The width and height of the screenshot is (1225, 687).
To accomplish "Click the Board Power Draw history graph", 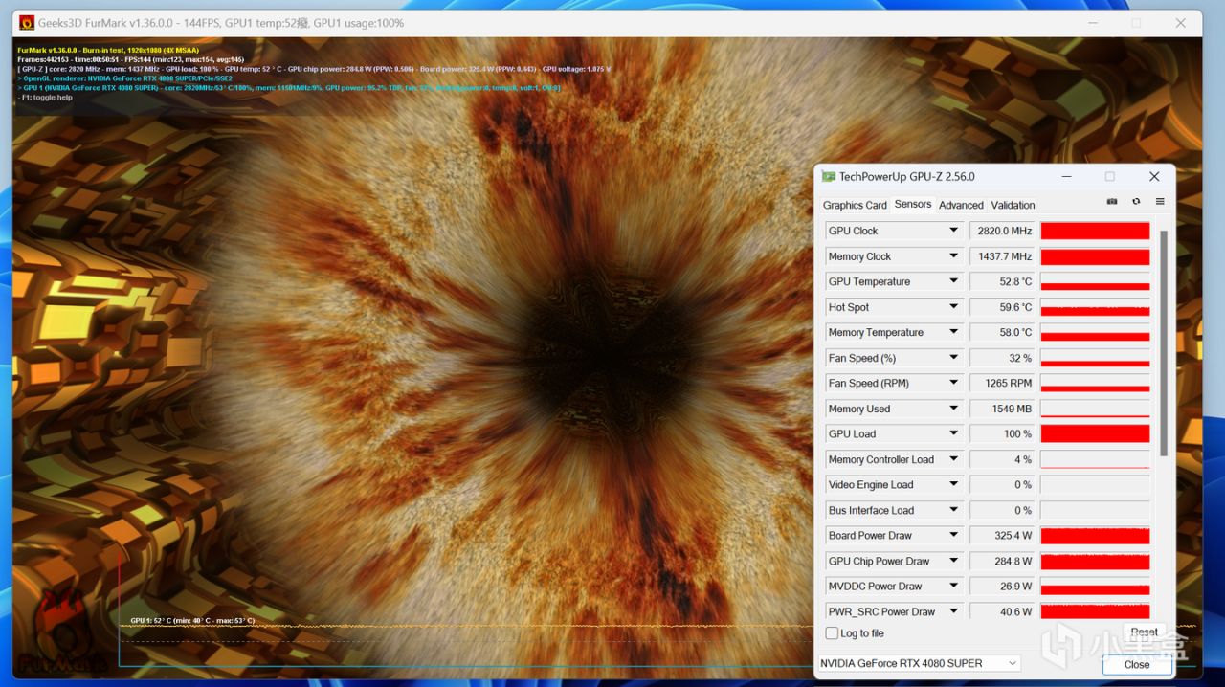I will [x=1095, y=536].
